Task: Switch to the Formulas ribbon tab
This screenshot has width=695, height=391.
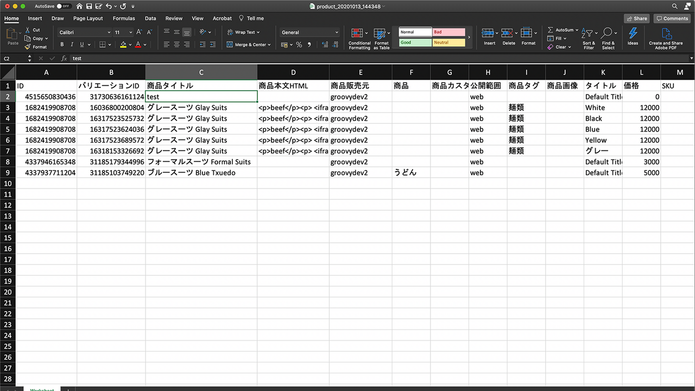Action: pos(124,18)
